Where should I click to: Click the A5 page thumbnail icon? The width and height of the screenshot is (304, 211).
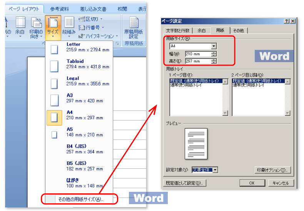[54, 135]
